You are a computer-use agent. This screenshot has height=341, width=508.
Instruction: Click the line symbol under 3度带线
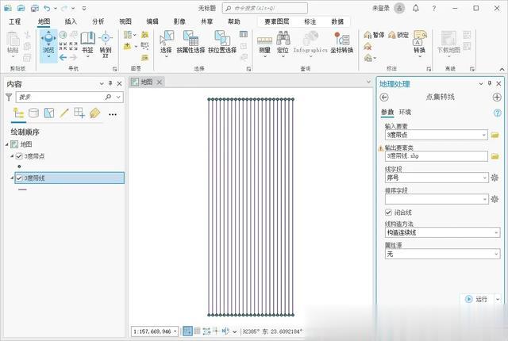[x=22, y=190]
